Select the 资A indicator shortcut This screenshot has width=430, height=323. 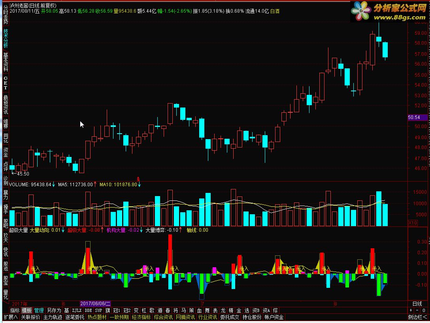pyautogui.click(x=266, y=310)
